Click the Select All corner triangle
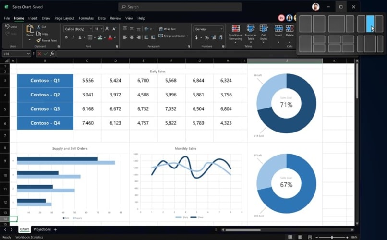Image resolution: width=387 pixels, height=240 pixels. pyautogui.click(x=7, y=60)
